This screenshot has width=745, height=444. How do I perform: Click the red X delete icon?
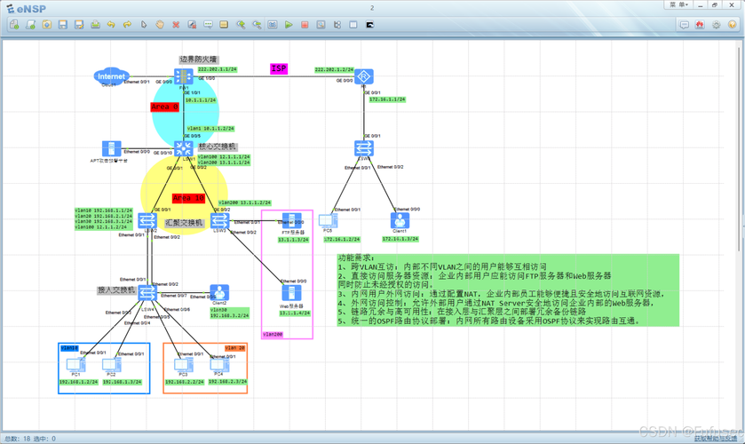176,25
